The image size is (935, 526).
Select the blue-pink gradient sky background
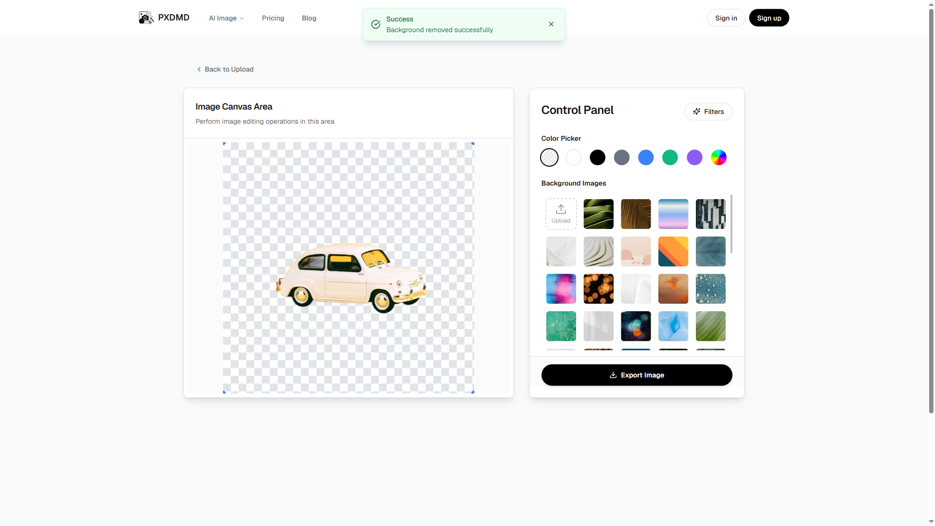(x=673, y=214)
